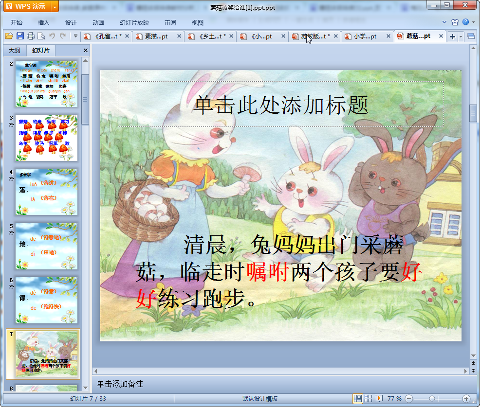
Task: Go to previous slide with double up arrow
Action: 473,363
